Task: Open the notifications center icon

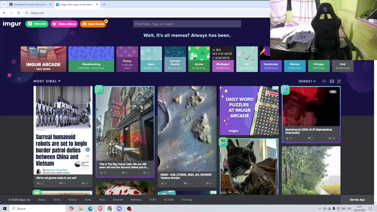Action: point(371,208)
